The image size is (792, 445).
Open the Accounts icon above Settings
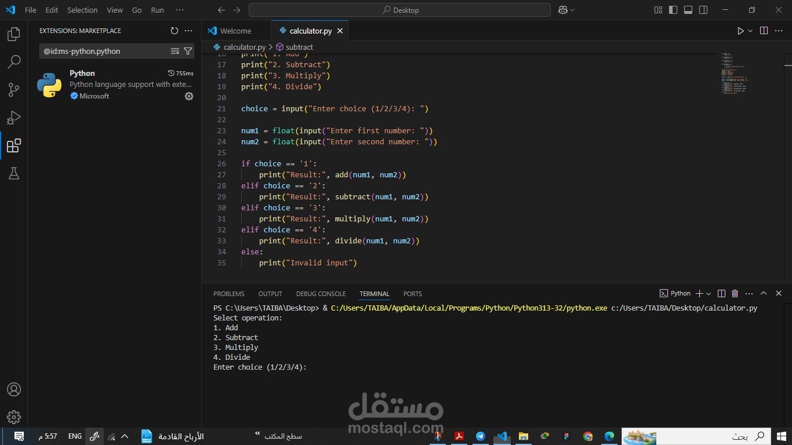(x=14, y=389)
